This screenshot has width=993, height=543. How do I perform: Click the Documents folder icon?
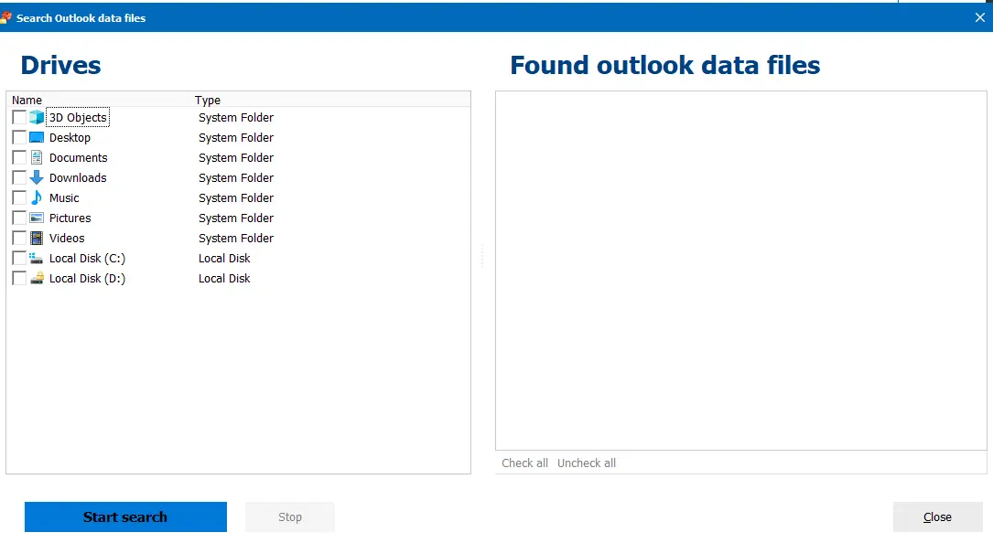tap(37, 157)
